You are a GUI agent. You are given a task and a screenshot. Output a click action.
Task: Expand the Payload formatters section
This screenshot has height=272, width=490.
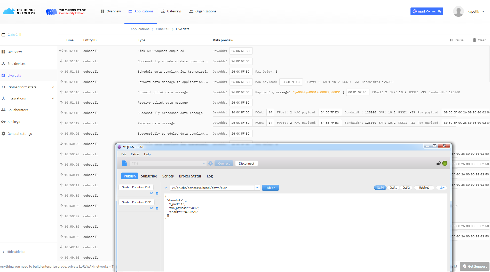(x=53, y=87)
